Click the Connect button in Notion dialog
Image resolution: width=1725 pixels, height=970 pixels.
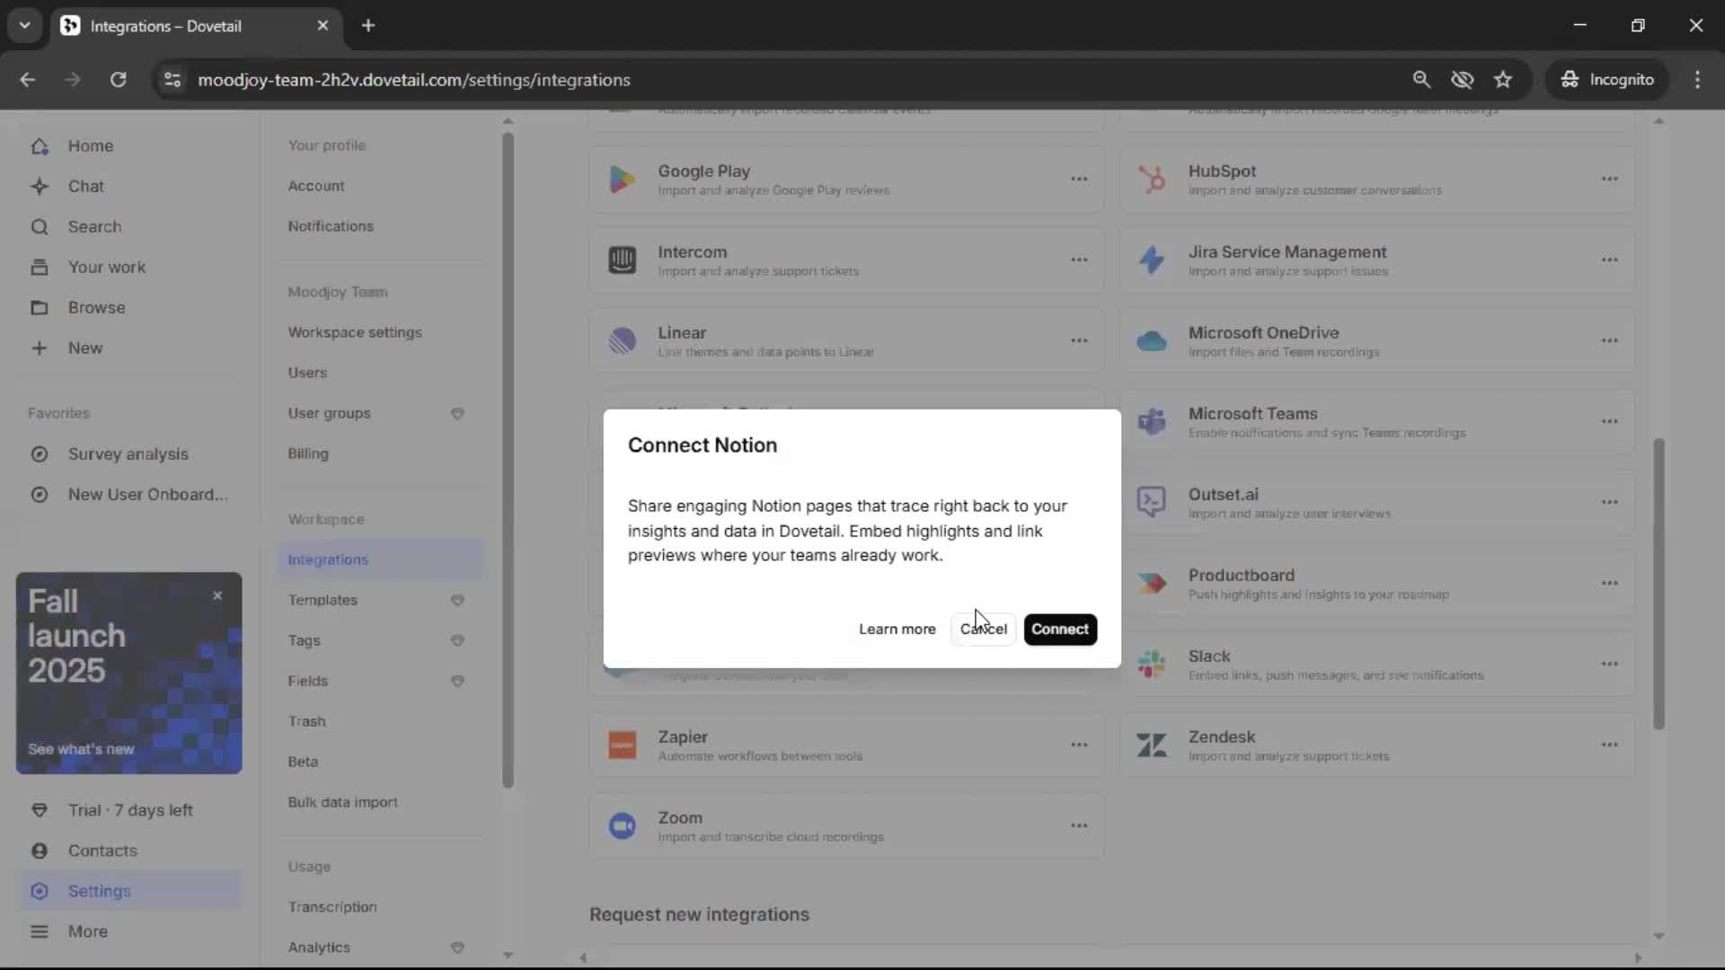click(x=1059, y=629)
